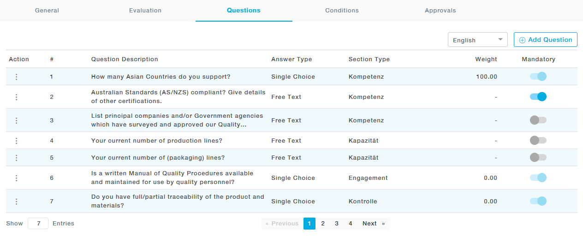Toggle mandatory for packaging lines question

click(x=538, y=157)
